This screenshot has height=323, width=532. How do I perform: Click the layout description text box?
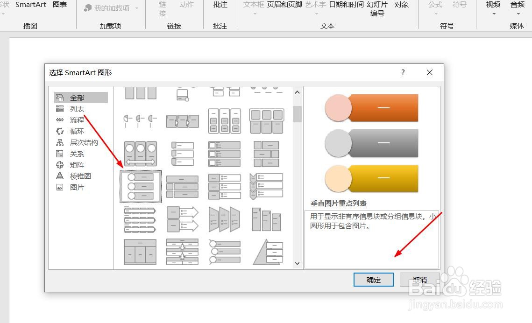click(371, 239)
